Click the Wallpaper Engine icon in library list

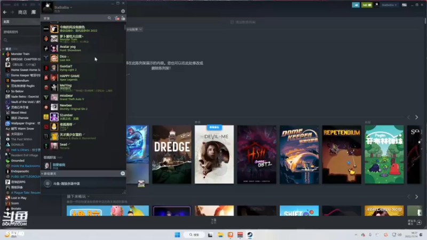click(7, 123)
